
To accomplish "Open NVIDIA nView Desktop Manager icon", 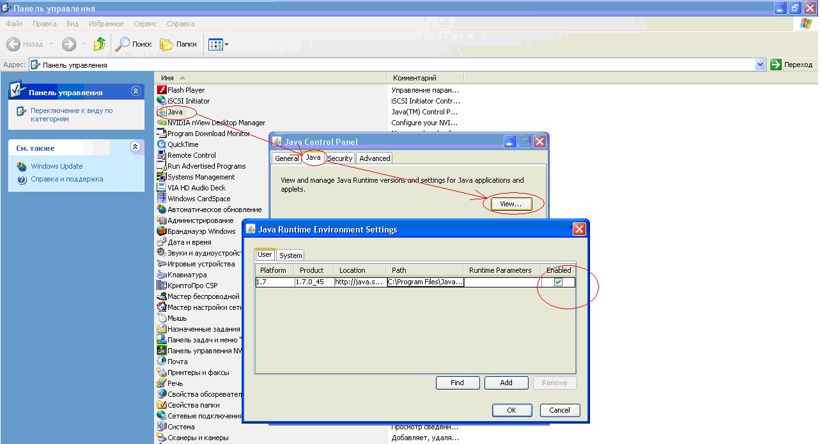I will point(162,123).
